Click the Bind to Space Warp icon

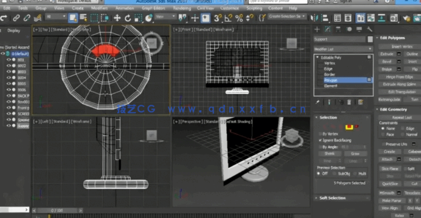[37, 18]
